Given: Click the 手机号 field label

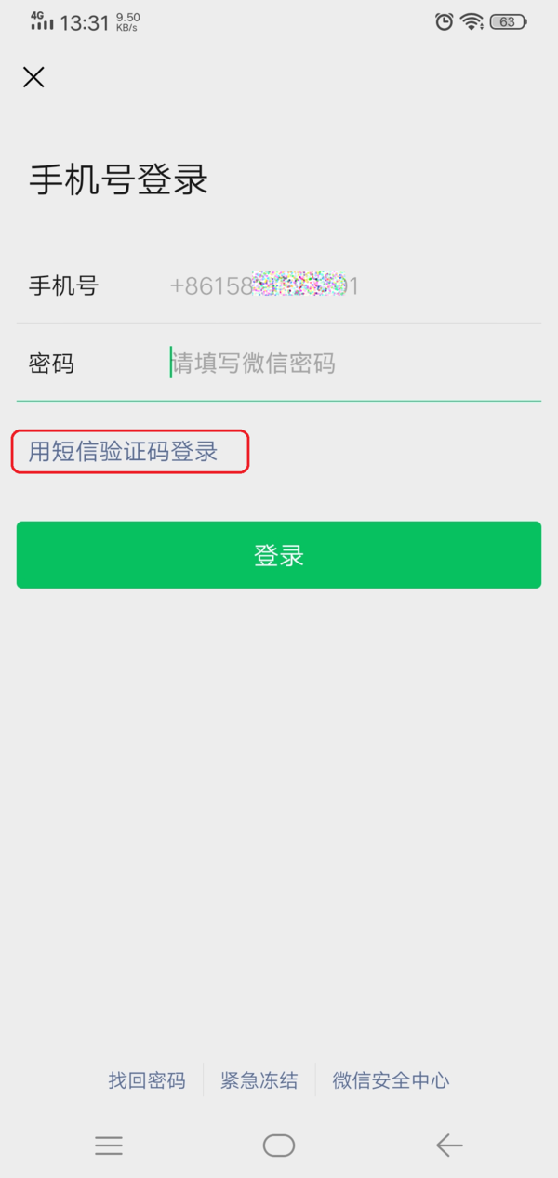Looking at the screenshot, I should tap(63, 285).
